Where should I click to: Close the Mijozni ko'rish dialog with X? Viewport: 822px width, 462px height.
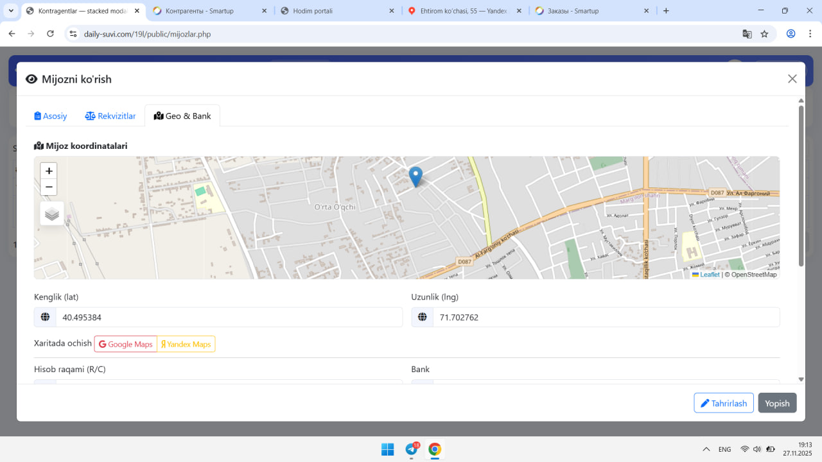pyautogui.click(x=792, y=79)
